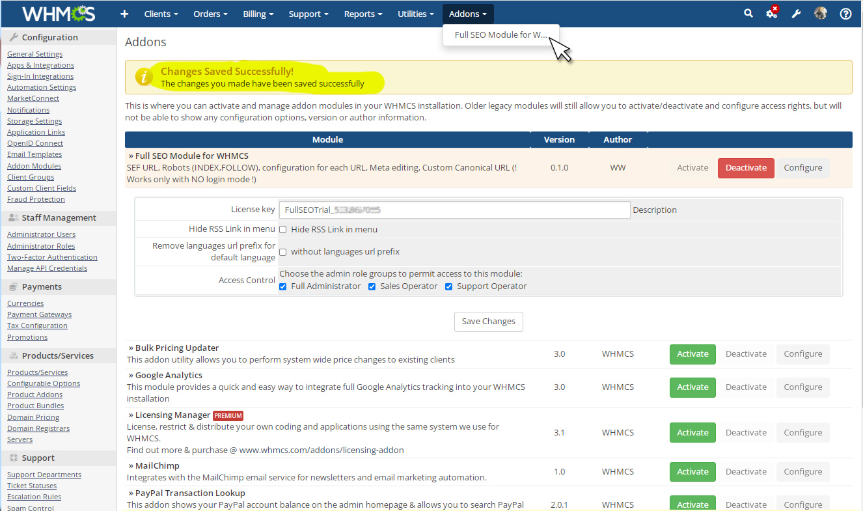Uncheck Full Administrator access checkbox
The height and width of the screenshot is (511, 863).
click(282, 286)
